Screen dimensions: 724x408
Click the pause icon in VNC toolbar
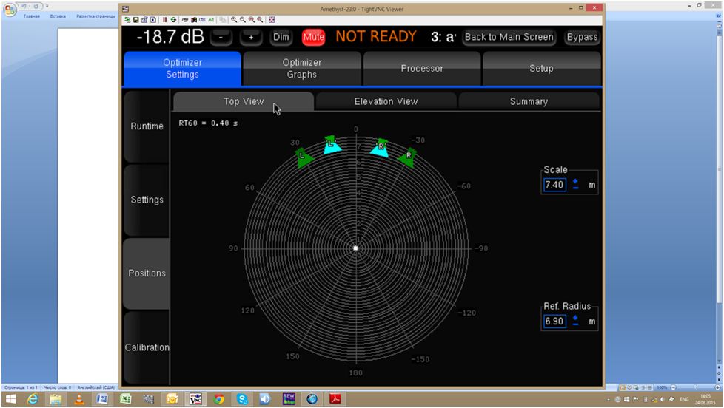tap(165, 20)
